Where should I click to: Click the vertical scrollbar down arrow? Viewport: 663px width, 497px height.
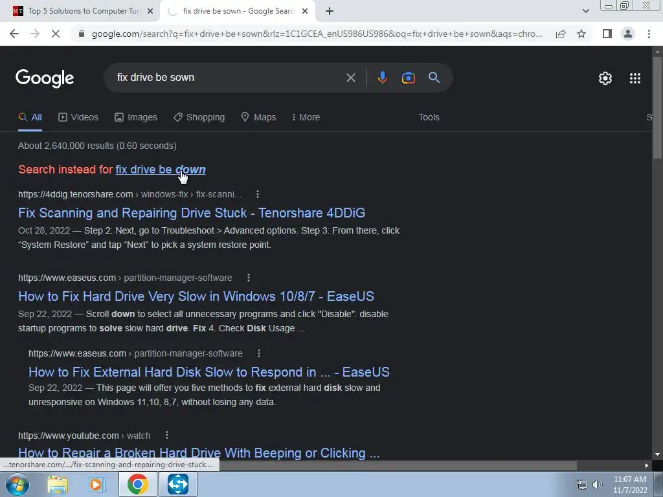[x=657, y=455]
